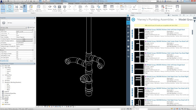The image size is (196, 110).
Task: Expand the Families node in Project Browser
Action: (1, 97)
